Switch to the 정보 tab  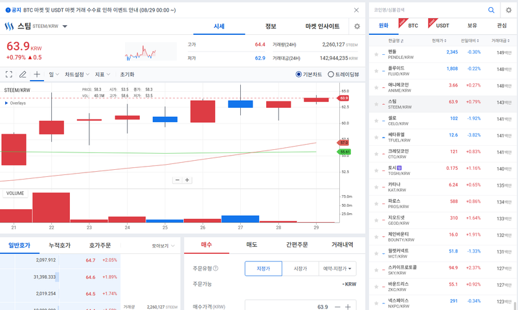(x=271, y=26)
